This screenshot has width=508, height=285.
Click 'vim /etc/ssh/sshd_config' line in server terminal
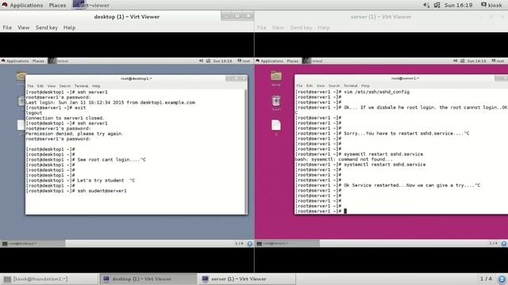(x=376, y=92)
